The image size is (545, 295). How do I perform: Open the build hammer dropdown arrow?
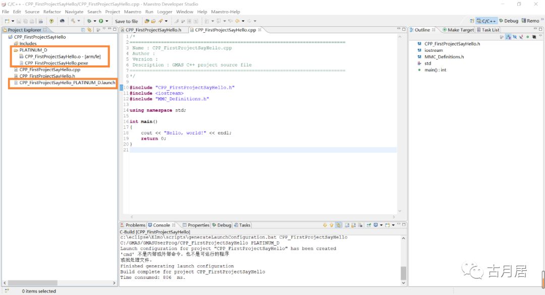click(x=79, y=21)
